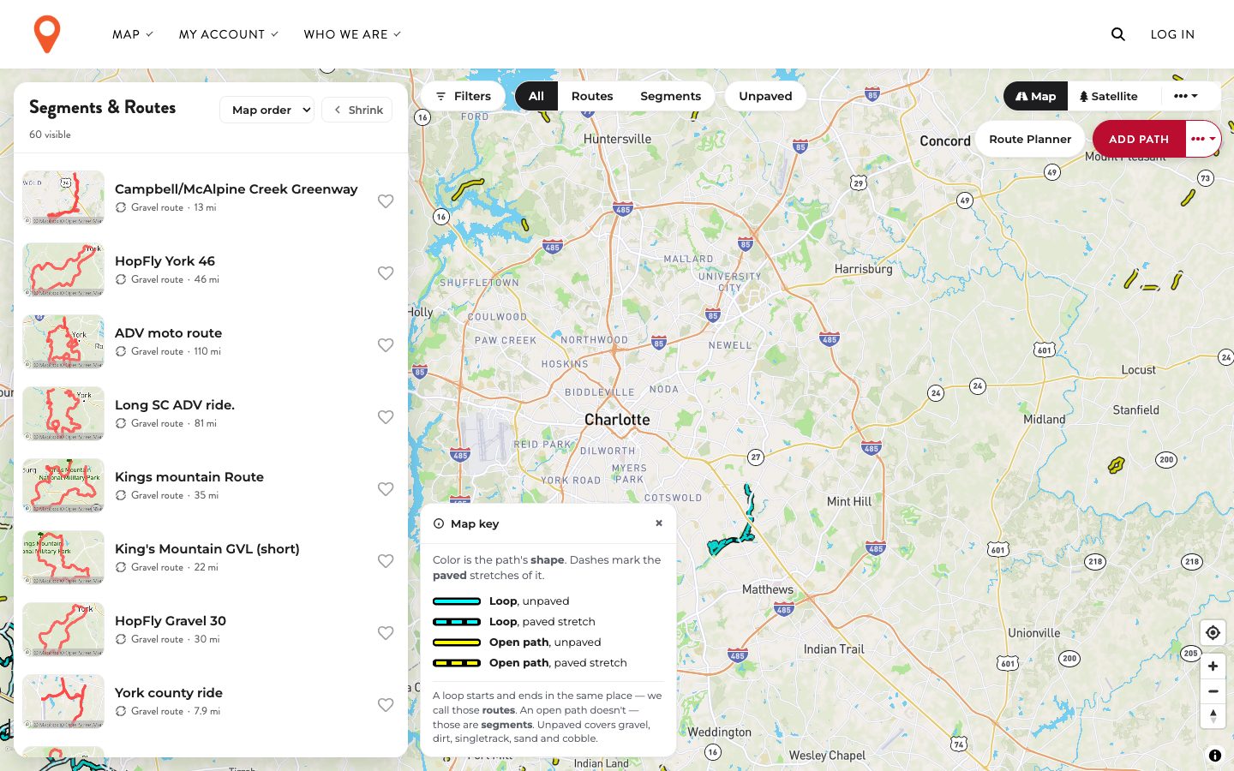Click heart icon for ADV moto route
1234x771 pixels.
386,345
